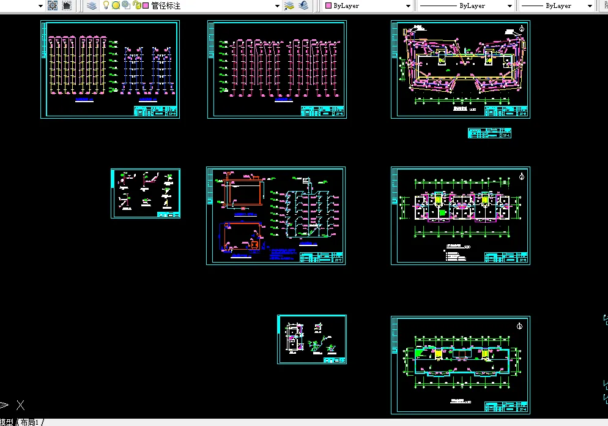
Task: Toggle layer freeze sun icon
Action: 116,6
